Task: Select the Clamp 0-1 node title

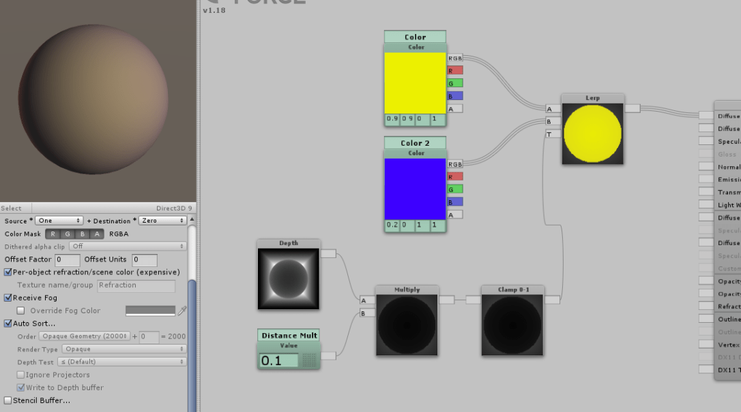Action: click(x=512, y=289)
